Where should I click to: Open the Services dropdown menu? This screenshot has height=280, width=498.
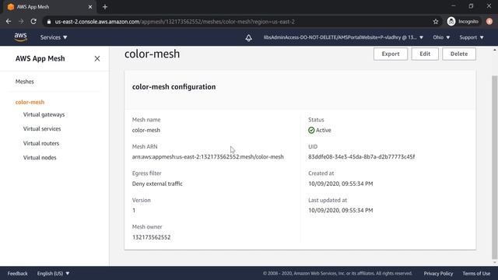[54, 37]
